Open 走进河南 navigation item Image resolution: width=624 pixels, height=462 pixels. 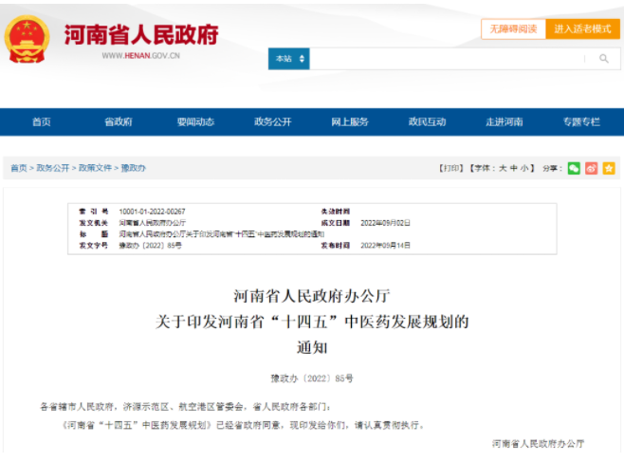pyautogui.click(x=504, y=122)
